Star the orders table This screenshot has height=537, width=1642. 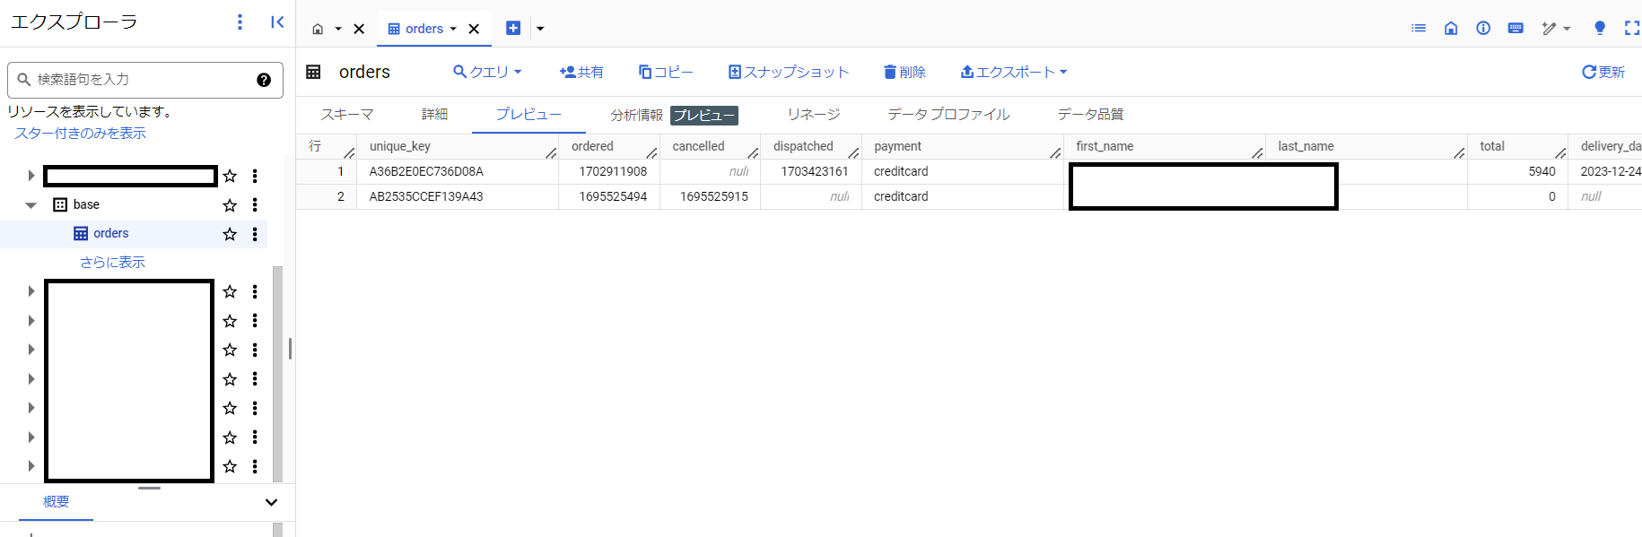(230, 234)
